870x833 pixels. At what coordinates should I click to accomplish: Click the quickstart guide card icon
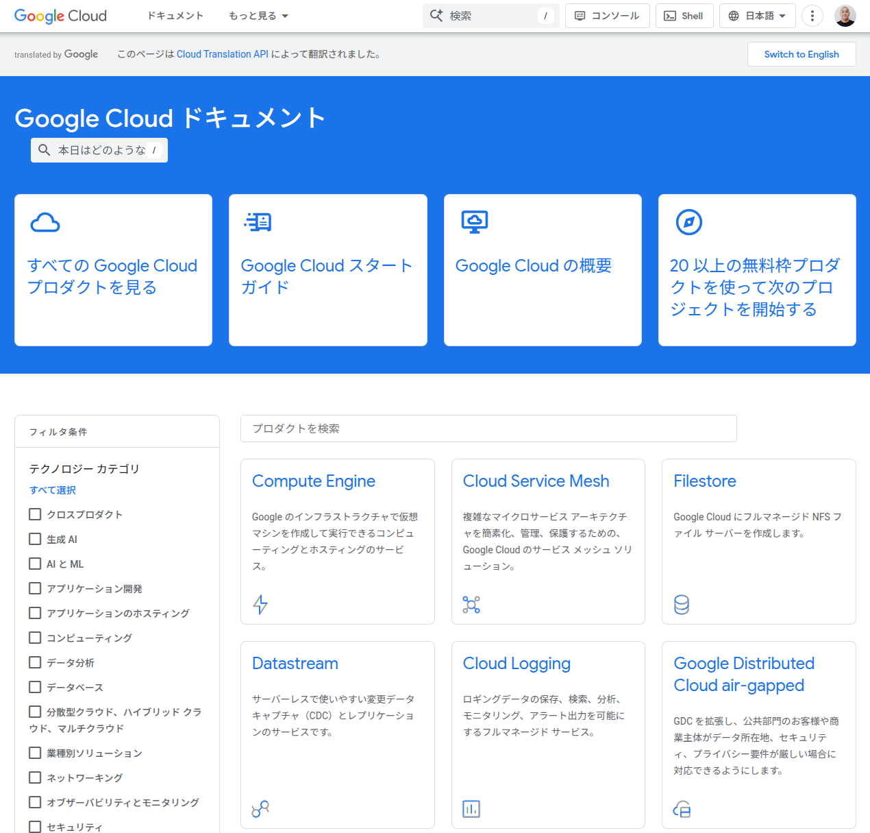(258, 222)
